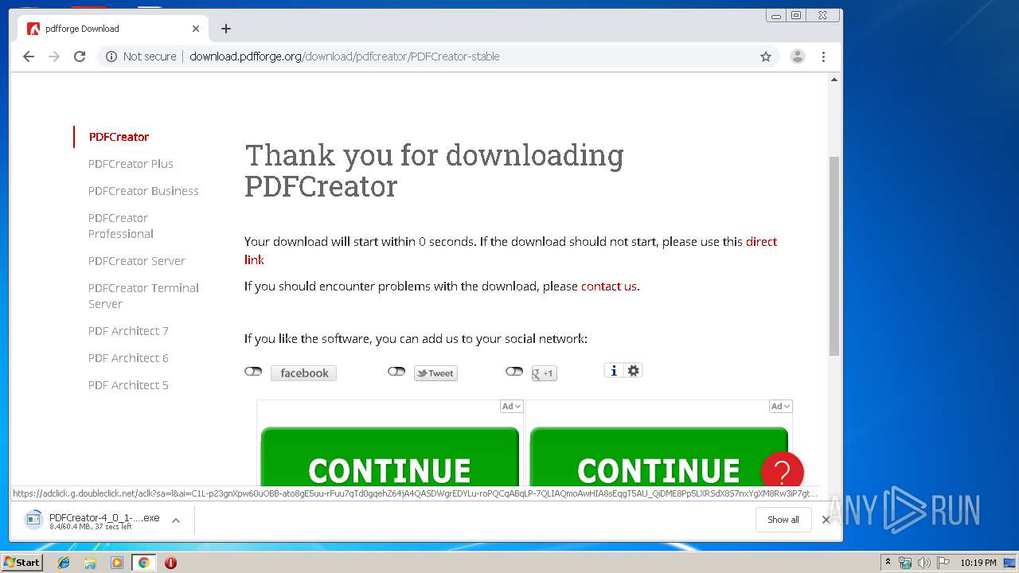Image resolution: width=1019 pixels, height=573 pixels.
Task: Launch Internet Explorer from the taskbar
Action: 64,563
